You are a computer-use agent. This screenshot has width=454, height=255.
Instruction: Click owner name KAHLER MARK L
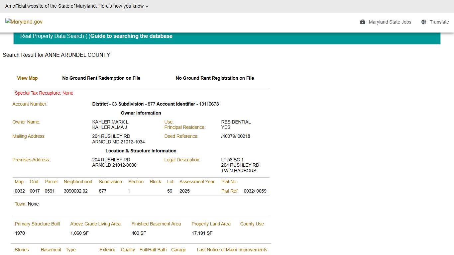click(x=110, y=122)
